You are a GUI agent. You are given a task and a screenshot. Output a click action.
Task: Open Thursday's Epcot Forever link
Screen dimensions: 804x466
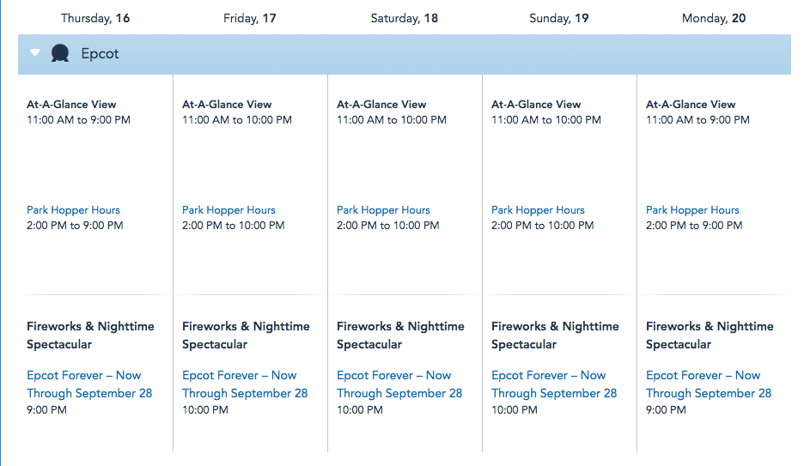pyautogui.click(x=88, y=384)
